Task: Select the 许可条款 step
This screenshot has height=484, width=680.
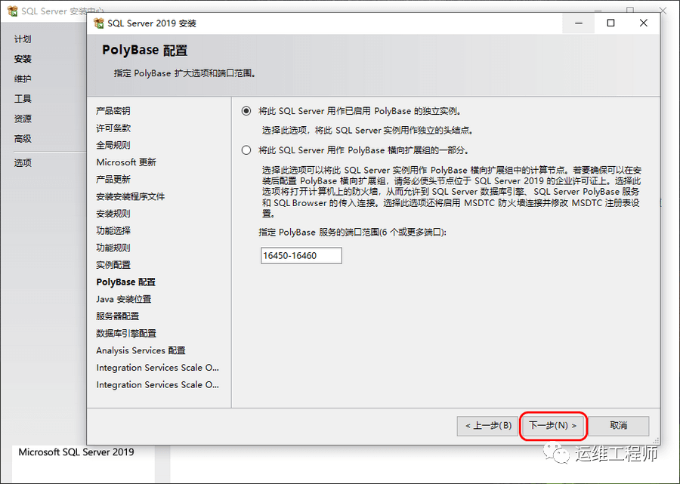Action: point(113,128)
